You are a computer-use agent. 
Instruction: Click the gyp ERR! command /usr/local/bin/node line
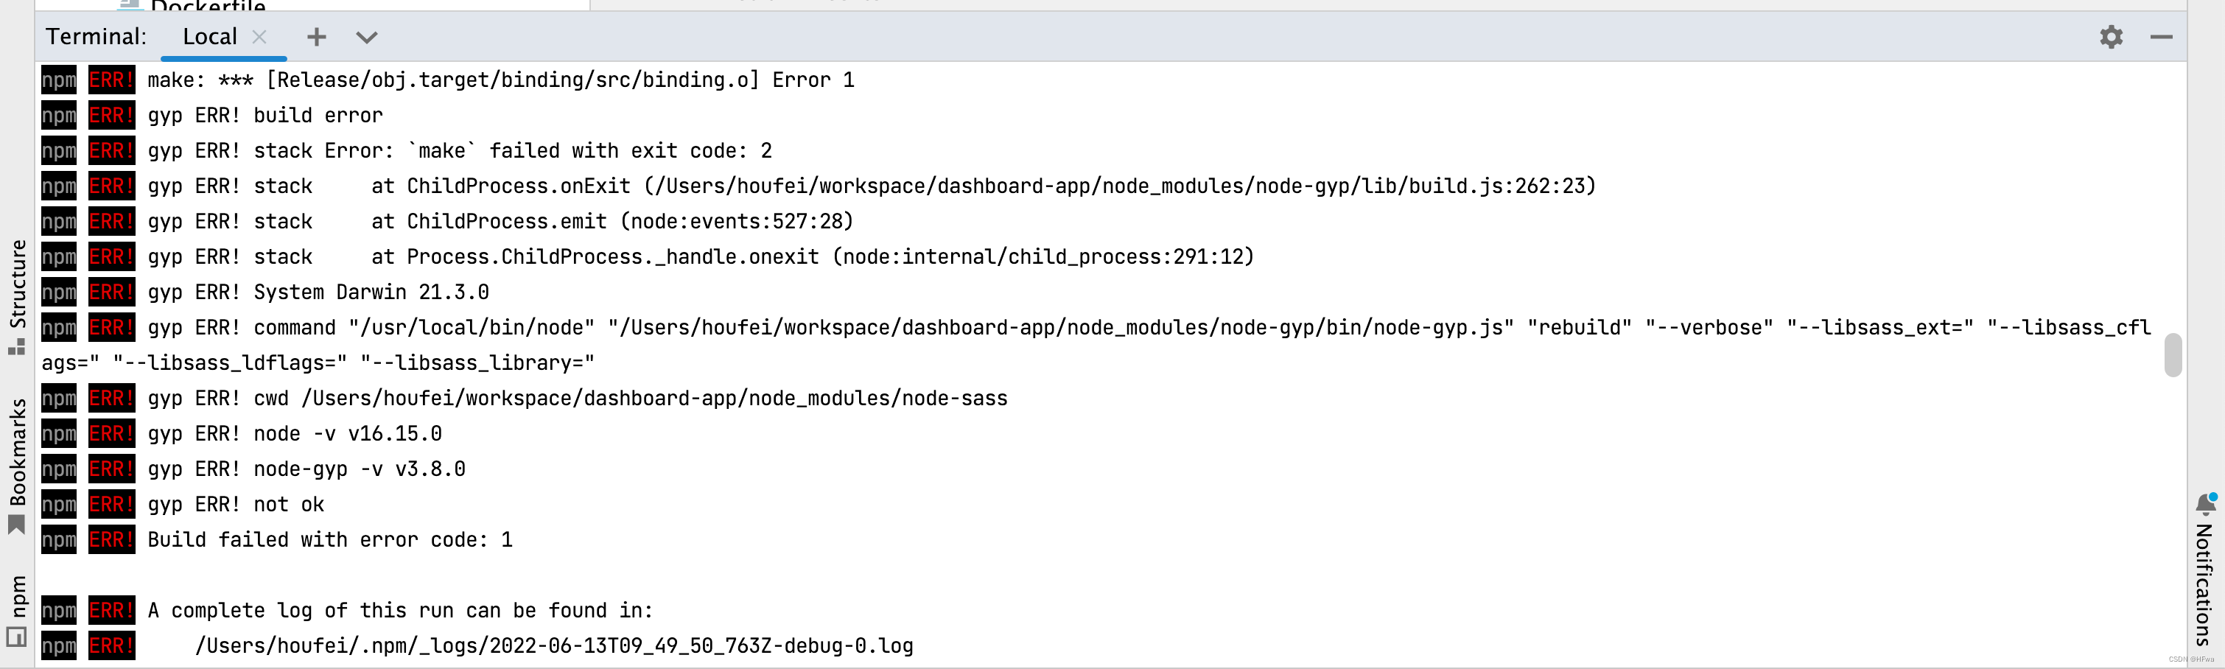(x=1149, y=328)
